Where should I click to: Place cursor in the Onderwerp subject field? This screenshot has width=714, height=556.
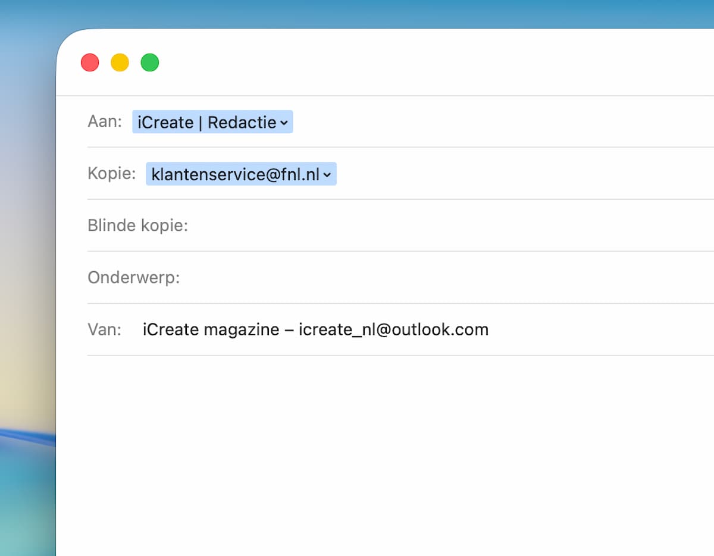click(416, 278)
